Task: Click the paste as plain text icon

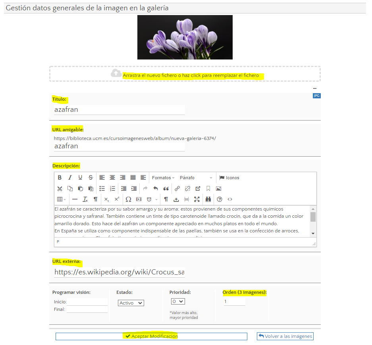Action: click(91, 189)
